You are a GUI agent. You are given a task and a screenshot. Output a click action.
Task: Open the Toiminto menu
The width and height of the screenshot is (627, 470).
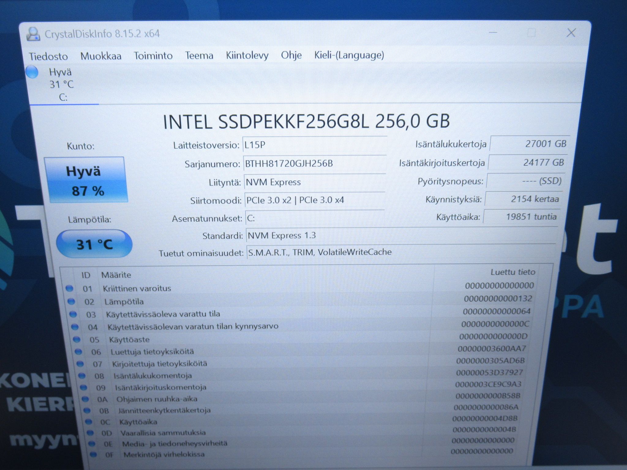[153, 56]
